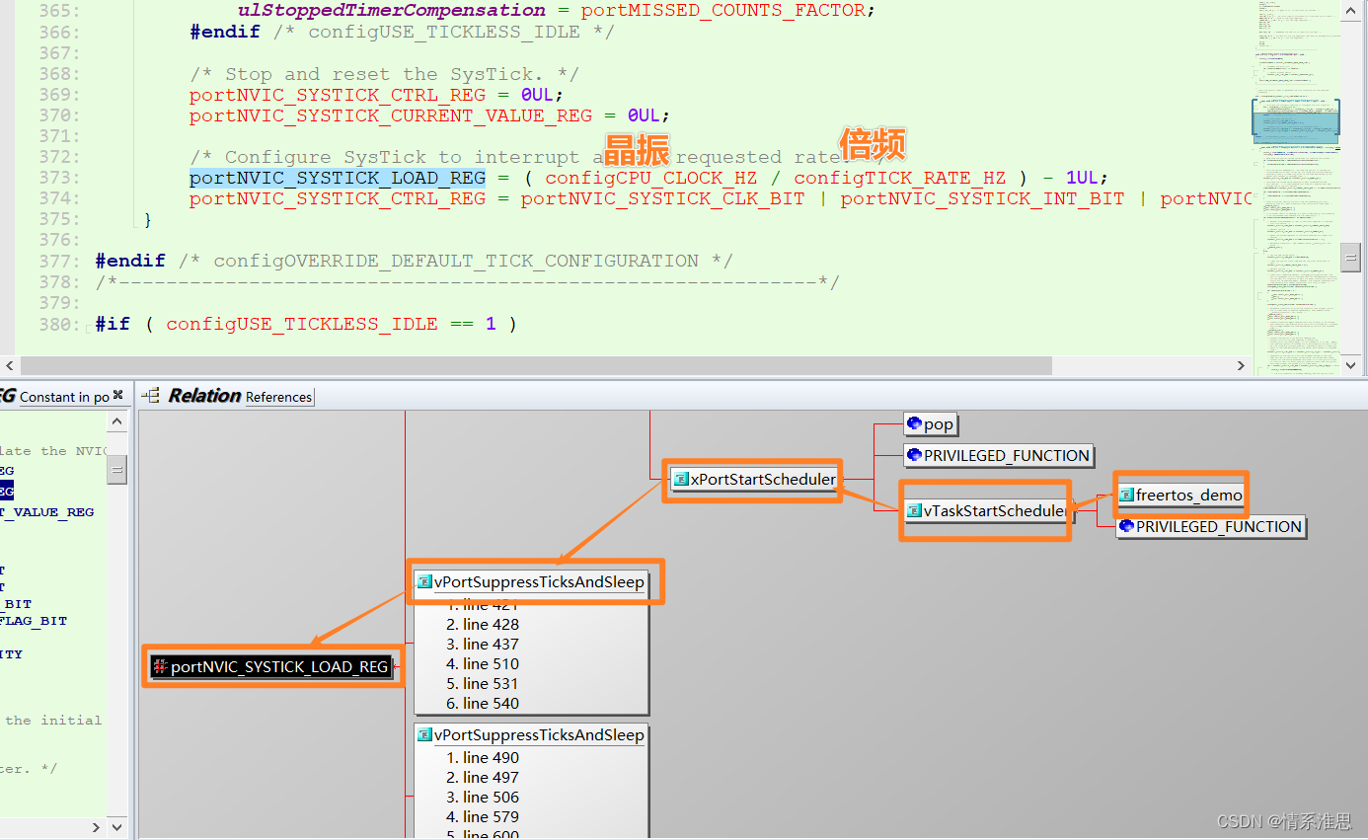Jump to reference line 506
This screenshot has width=1368, height=840.
[x=482, y=798]
